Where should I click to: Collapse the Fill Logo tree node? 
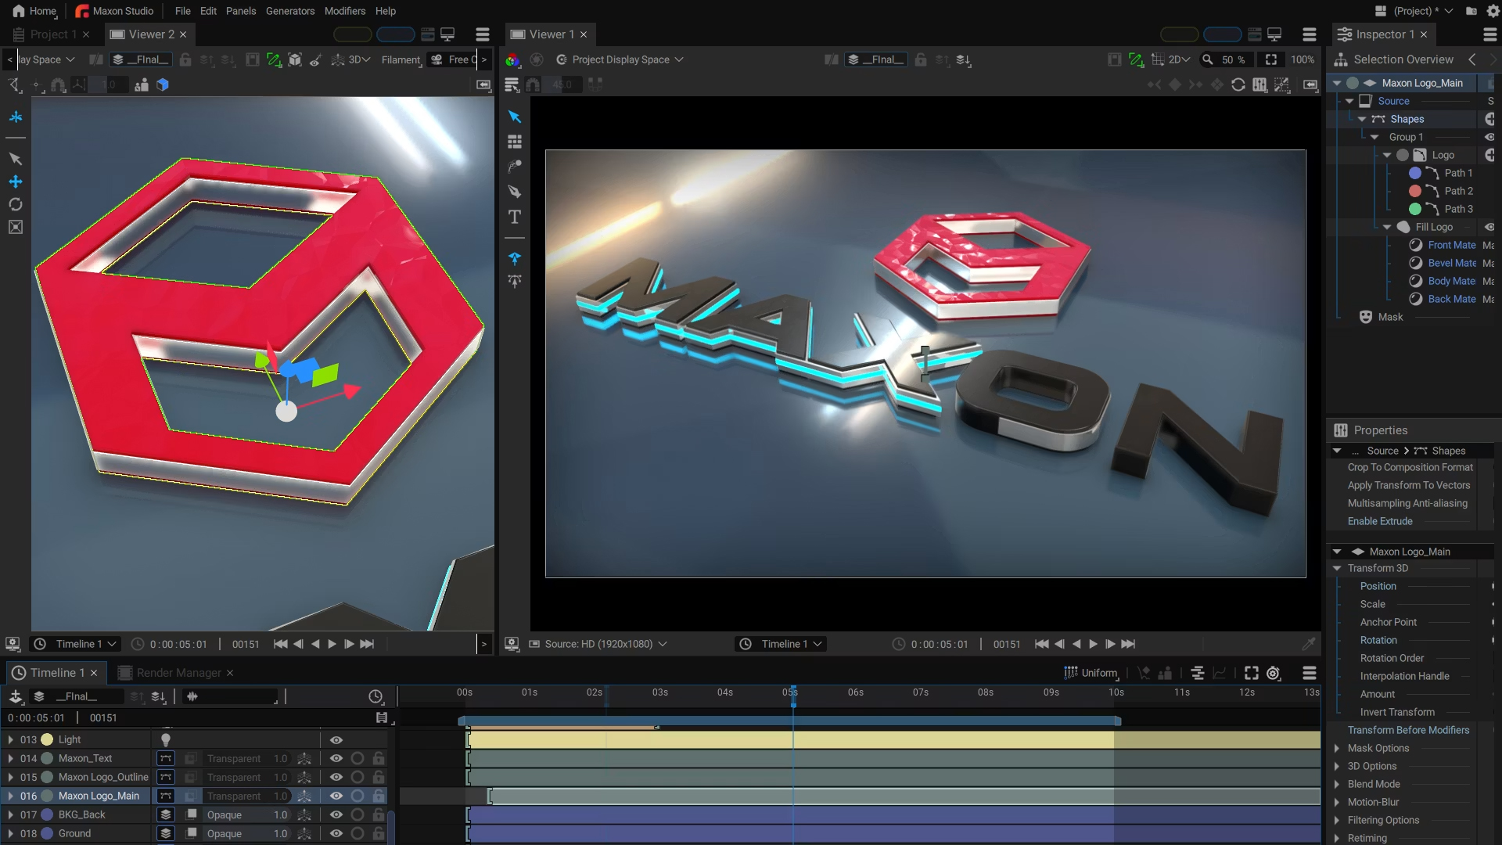(1387, 227)
